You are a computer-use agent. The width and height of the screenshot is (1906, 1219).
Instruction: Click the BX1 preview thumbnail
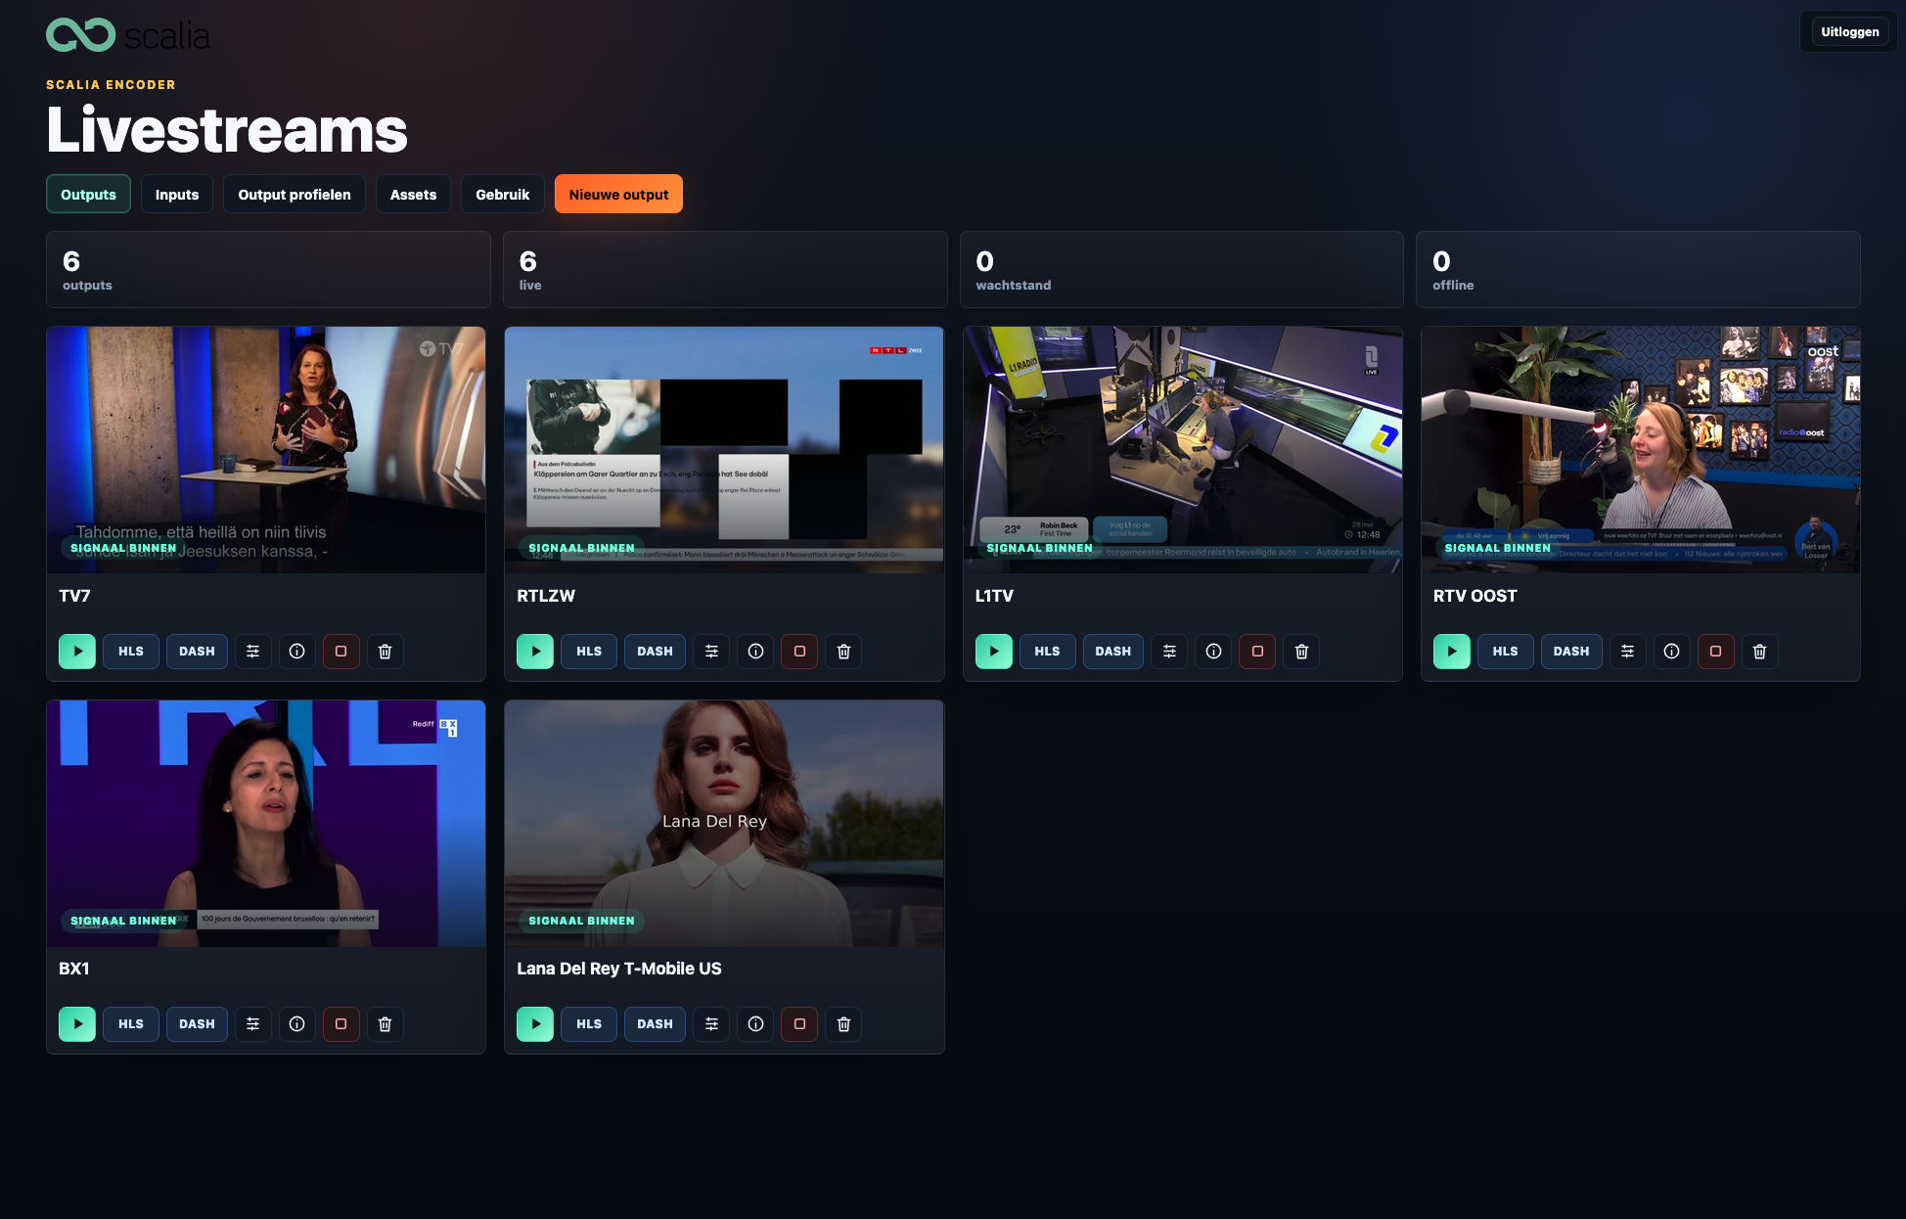pyautogui.click(x=266, y=824)
